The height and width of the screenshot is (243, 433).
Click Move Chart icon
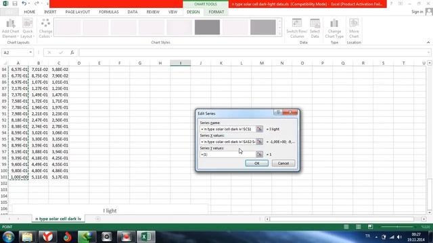(354, 28)
